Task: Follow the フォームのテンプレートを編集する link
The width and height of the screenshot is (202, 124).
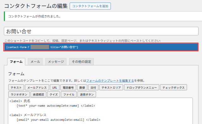Action: pyautogui.click(x=110, y=81)
